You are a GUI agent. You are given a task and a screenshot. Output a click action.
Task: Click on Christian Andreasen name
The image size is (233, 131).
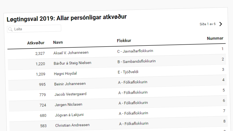point(72,125)
